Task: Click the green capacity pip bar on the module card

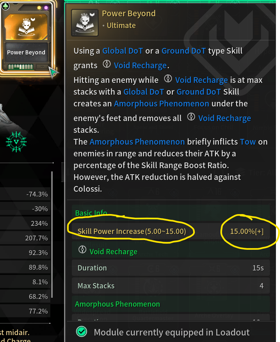Action: pyautogui.click(x=24, y=67)
